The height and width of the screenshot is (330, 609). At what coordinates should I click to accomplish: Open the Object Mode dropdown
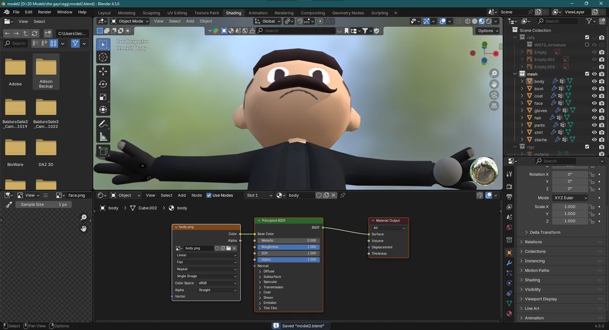coord(130,21)
